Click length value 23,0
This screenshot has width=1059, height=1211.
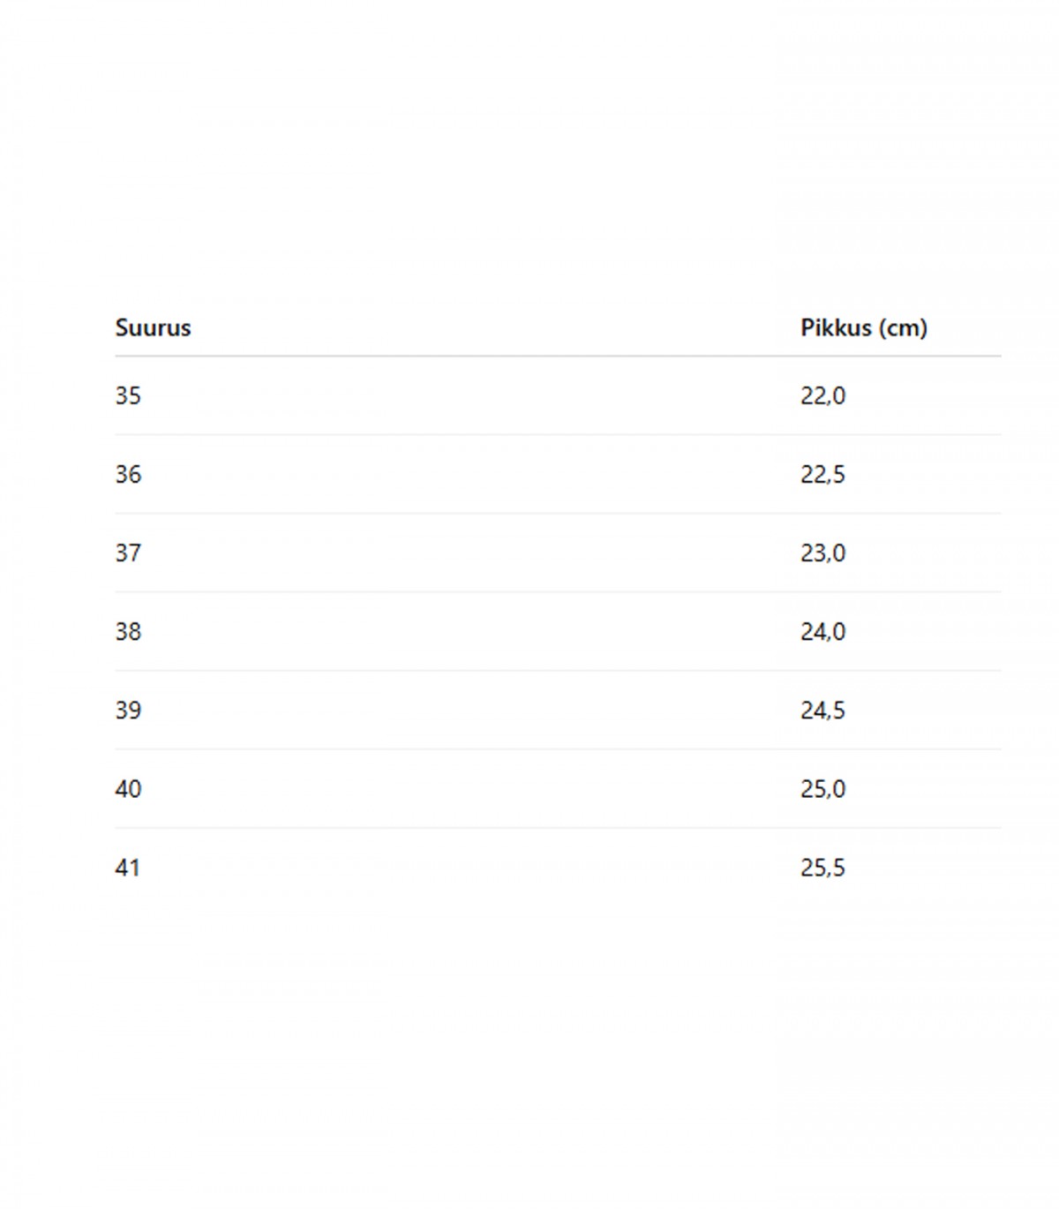(x=822, y=553)
